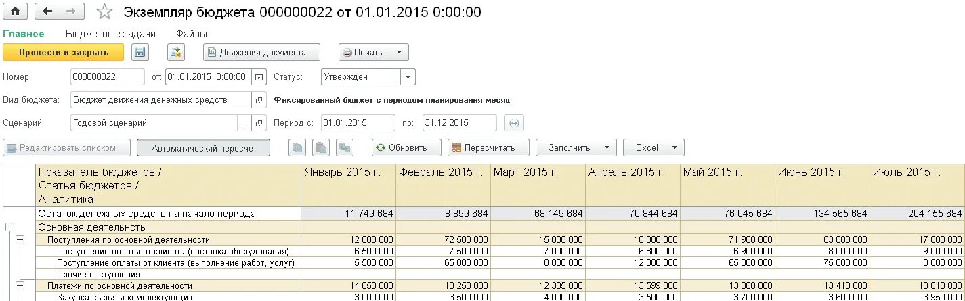Click cell 72 500 000 in February
Viewport: 965px width, 301px height.
tap(443, 239)
